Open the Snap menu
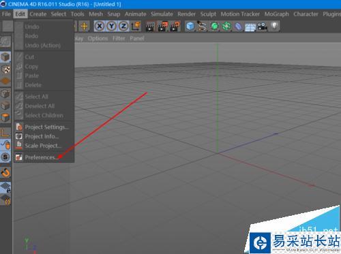Screen dimensions: 341x254 point(114,14)
